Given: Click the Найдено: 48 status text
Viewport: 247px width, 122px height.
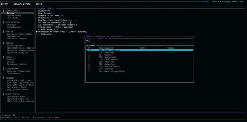Looking at the screenshot, I should point(9,115).
